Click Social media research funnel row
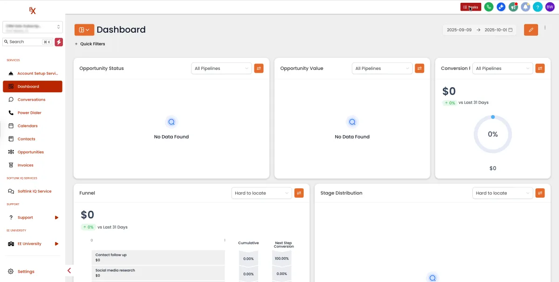Viewport: 559px width, 282px height. (x=158, y=273)
